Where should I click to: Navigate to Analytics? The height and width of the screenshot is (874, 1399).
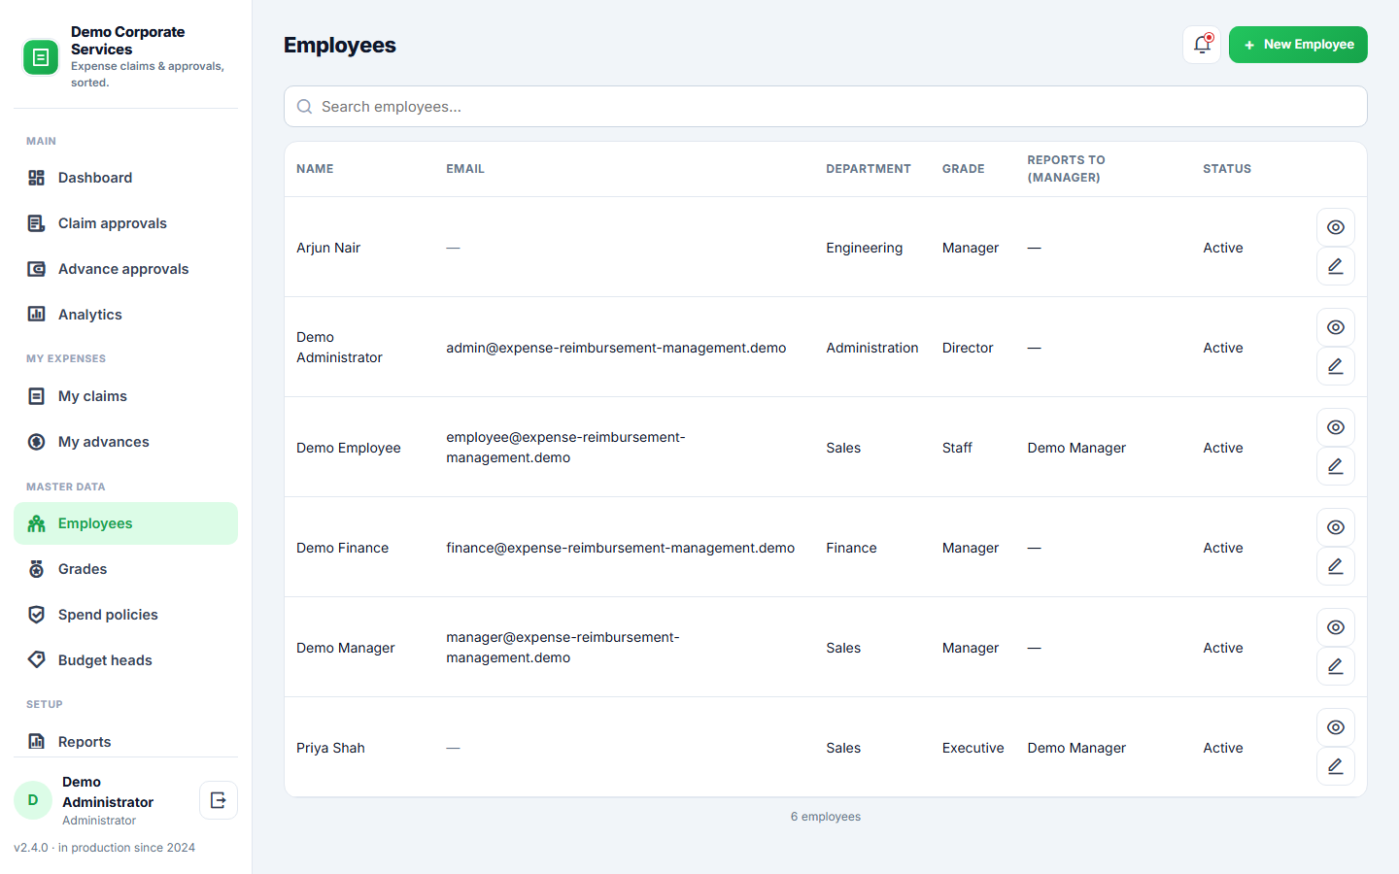click(x=125, y=315)
